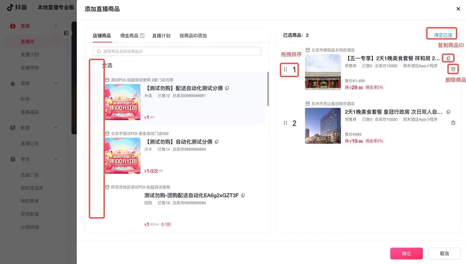
Task: Switch to the 佣金商品 tab
Action: [x=129, y=36]
